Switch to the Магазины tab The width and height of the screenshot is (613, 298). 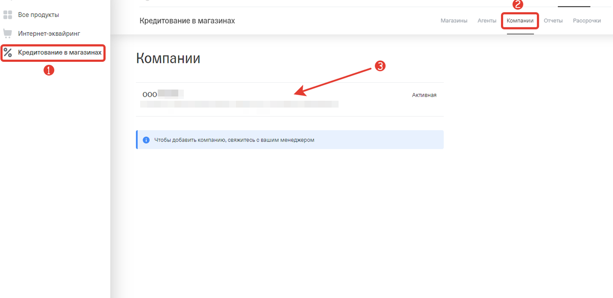coord(453,21)
